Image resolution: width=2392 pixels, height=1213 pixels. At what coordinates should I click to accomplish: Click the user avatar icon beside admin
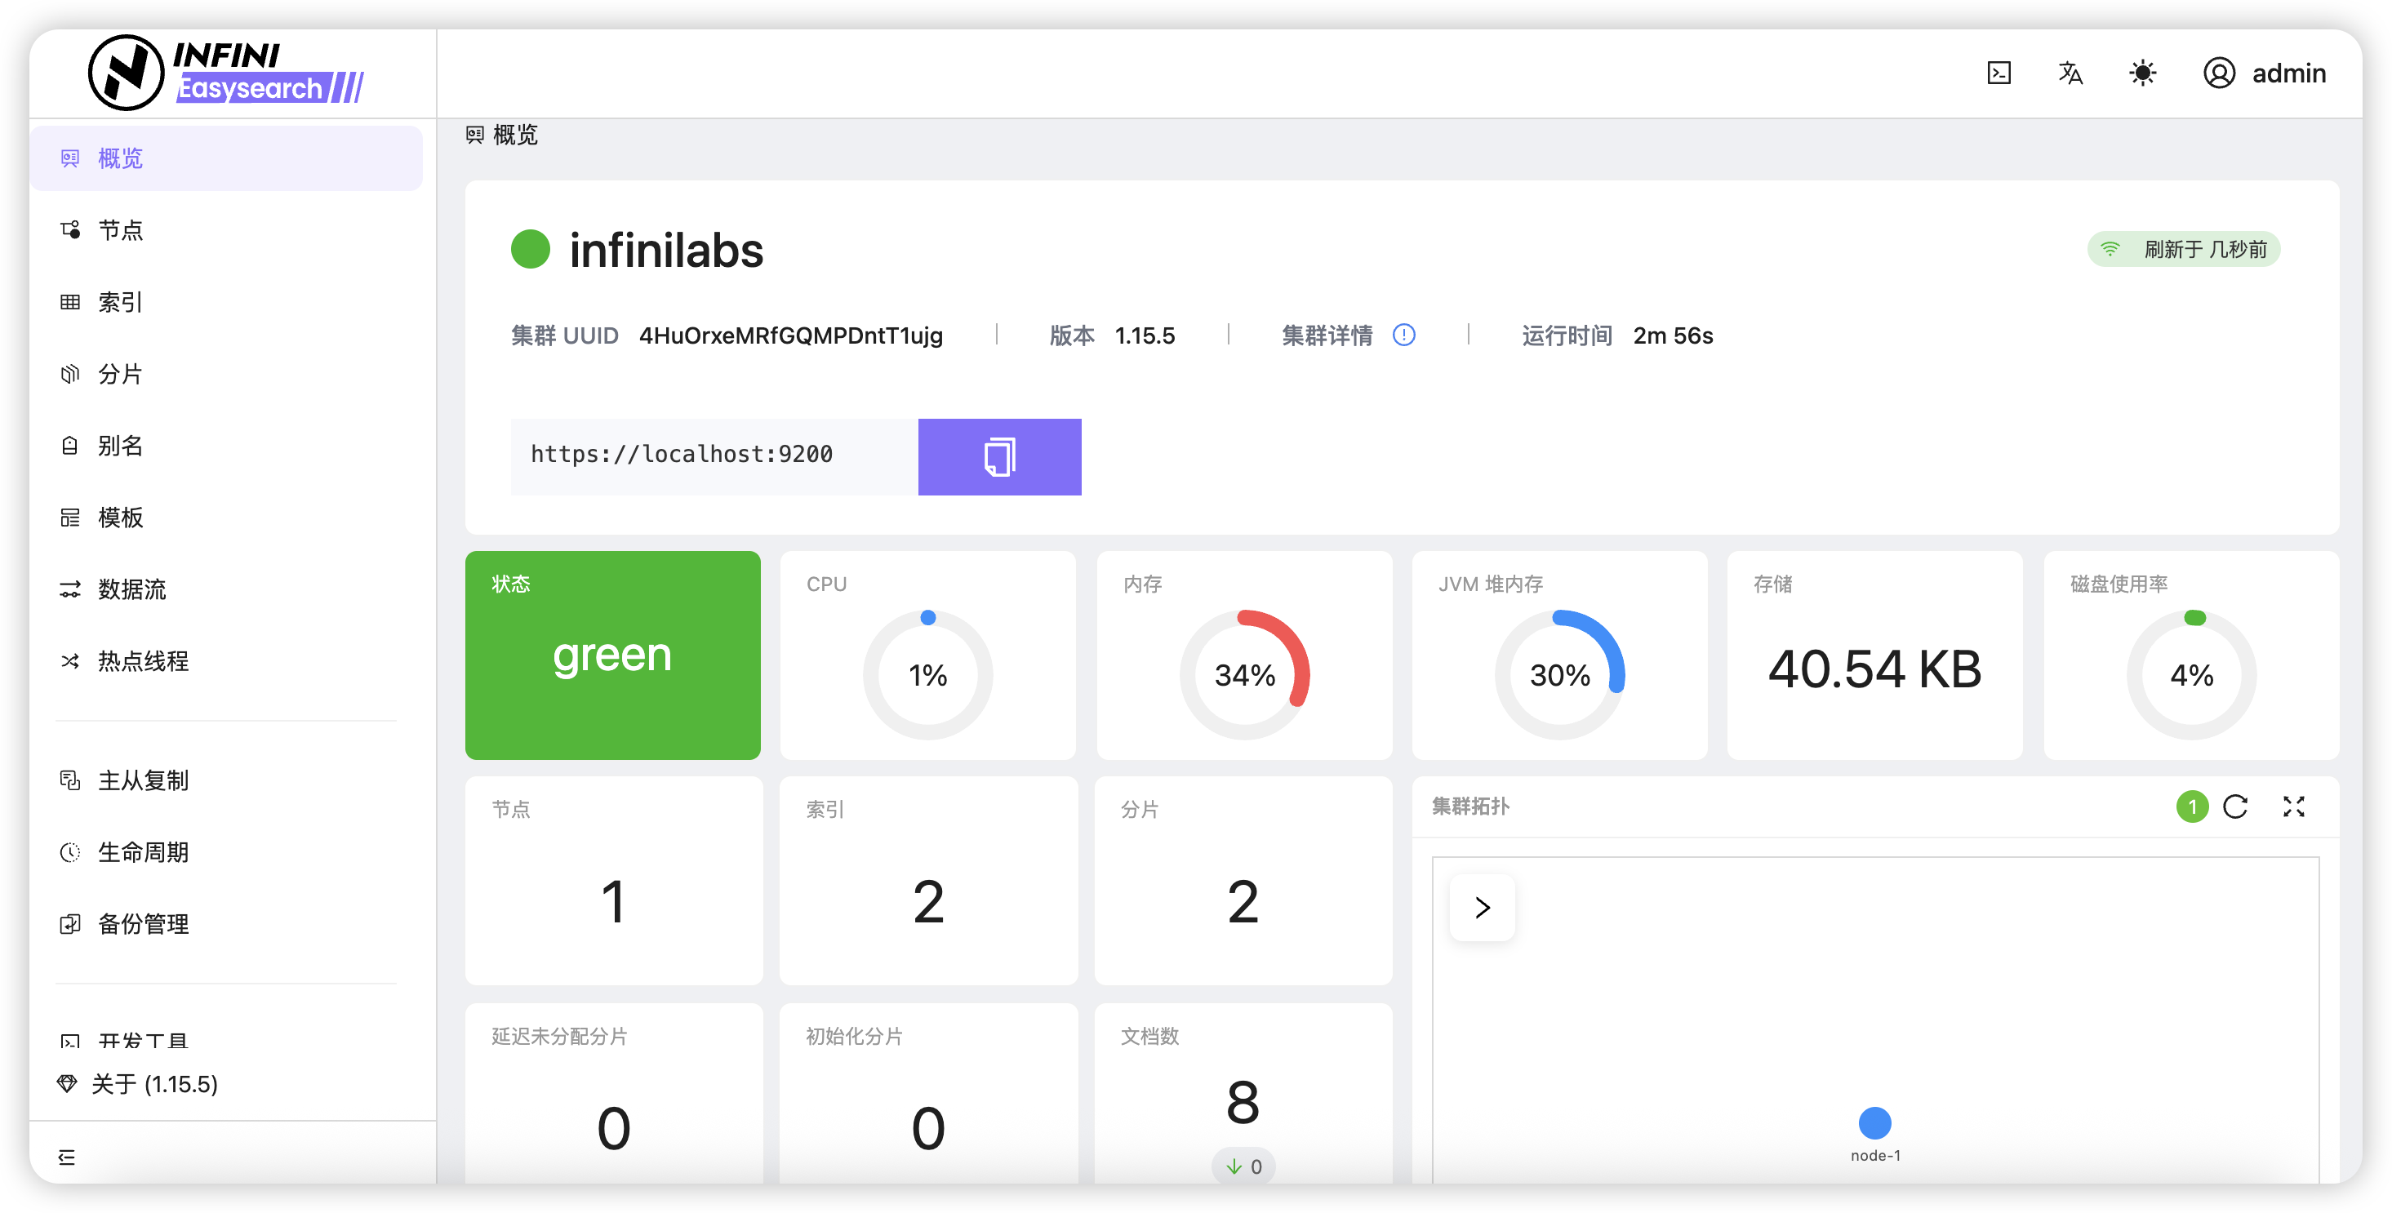click(x=2218, y=73)
